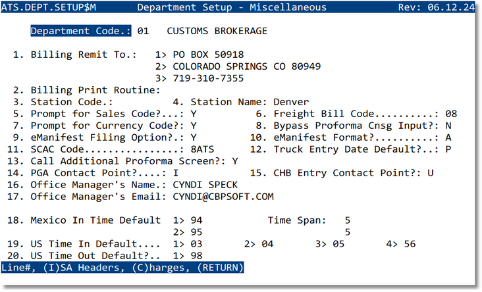This screenshot has height=292, width=482.
Task: Select the Freight Bill Code value 08
Action: (x=450, y=114)
